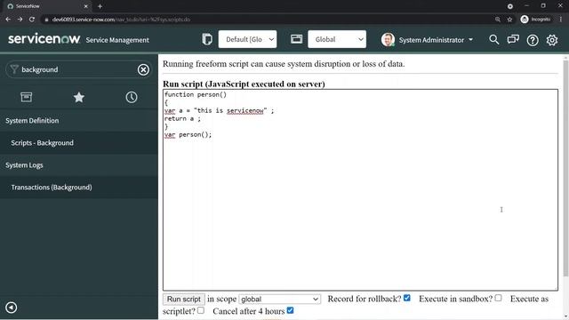Open Transactions (Background) module
The image size is (569, 320).
(x=79, y=188)
